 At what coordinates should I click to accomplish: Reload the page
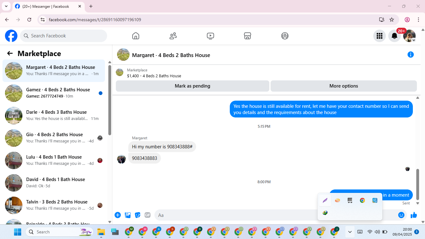[29, 20]
